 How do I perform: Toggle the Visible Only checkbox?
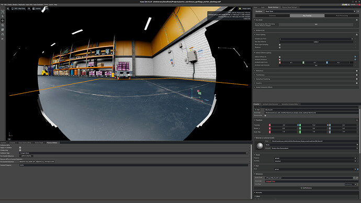20,150
